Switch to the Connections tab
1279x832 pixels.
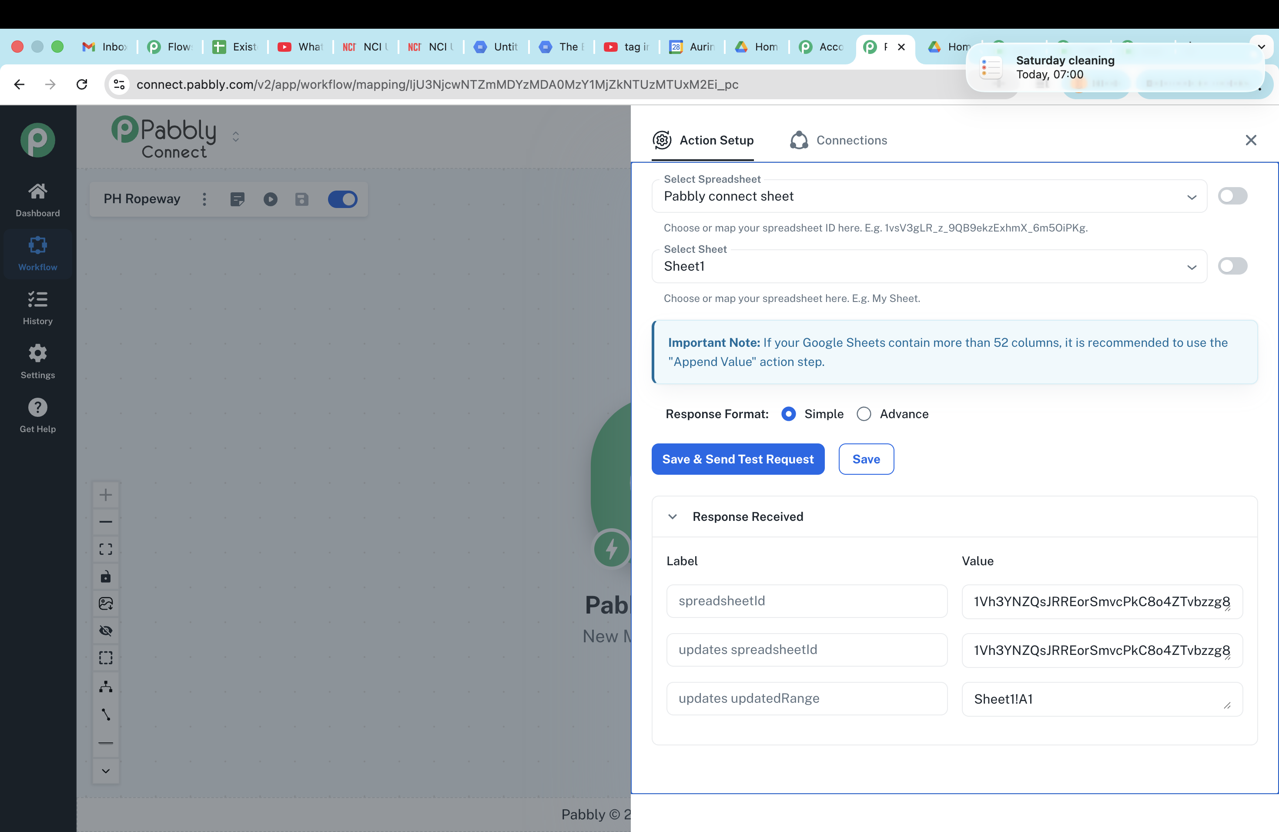[838, 140]
